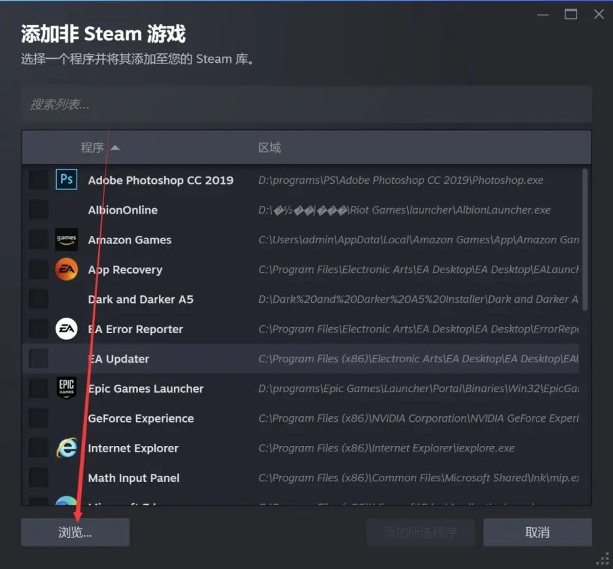613x569 pixels.
Task: Tick the AlbionOnline checkbox
Action: click(x=39, y=210)
